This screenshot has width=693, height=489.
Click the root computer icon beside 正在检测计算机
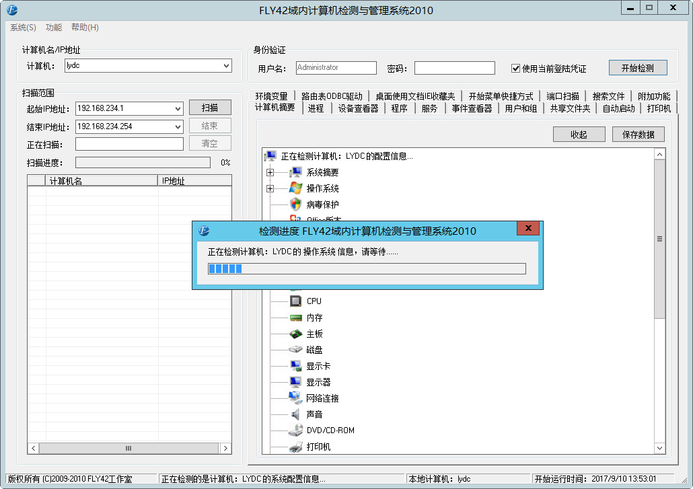pyautogui.click(x=270, y=156)
